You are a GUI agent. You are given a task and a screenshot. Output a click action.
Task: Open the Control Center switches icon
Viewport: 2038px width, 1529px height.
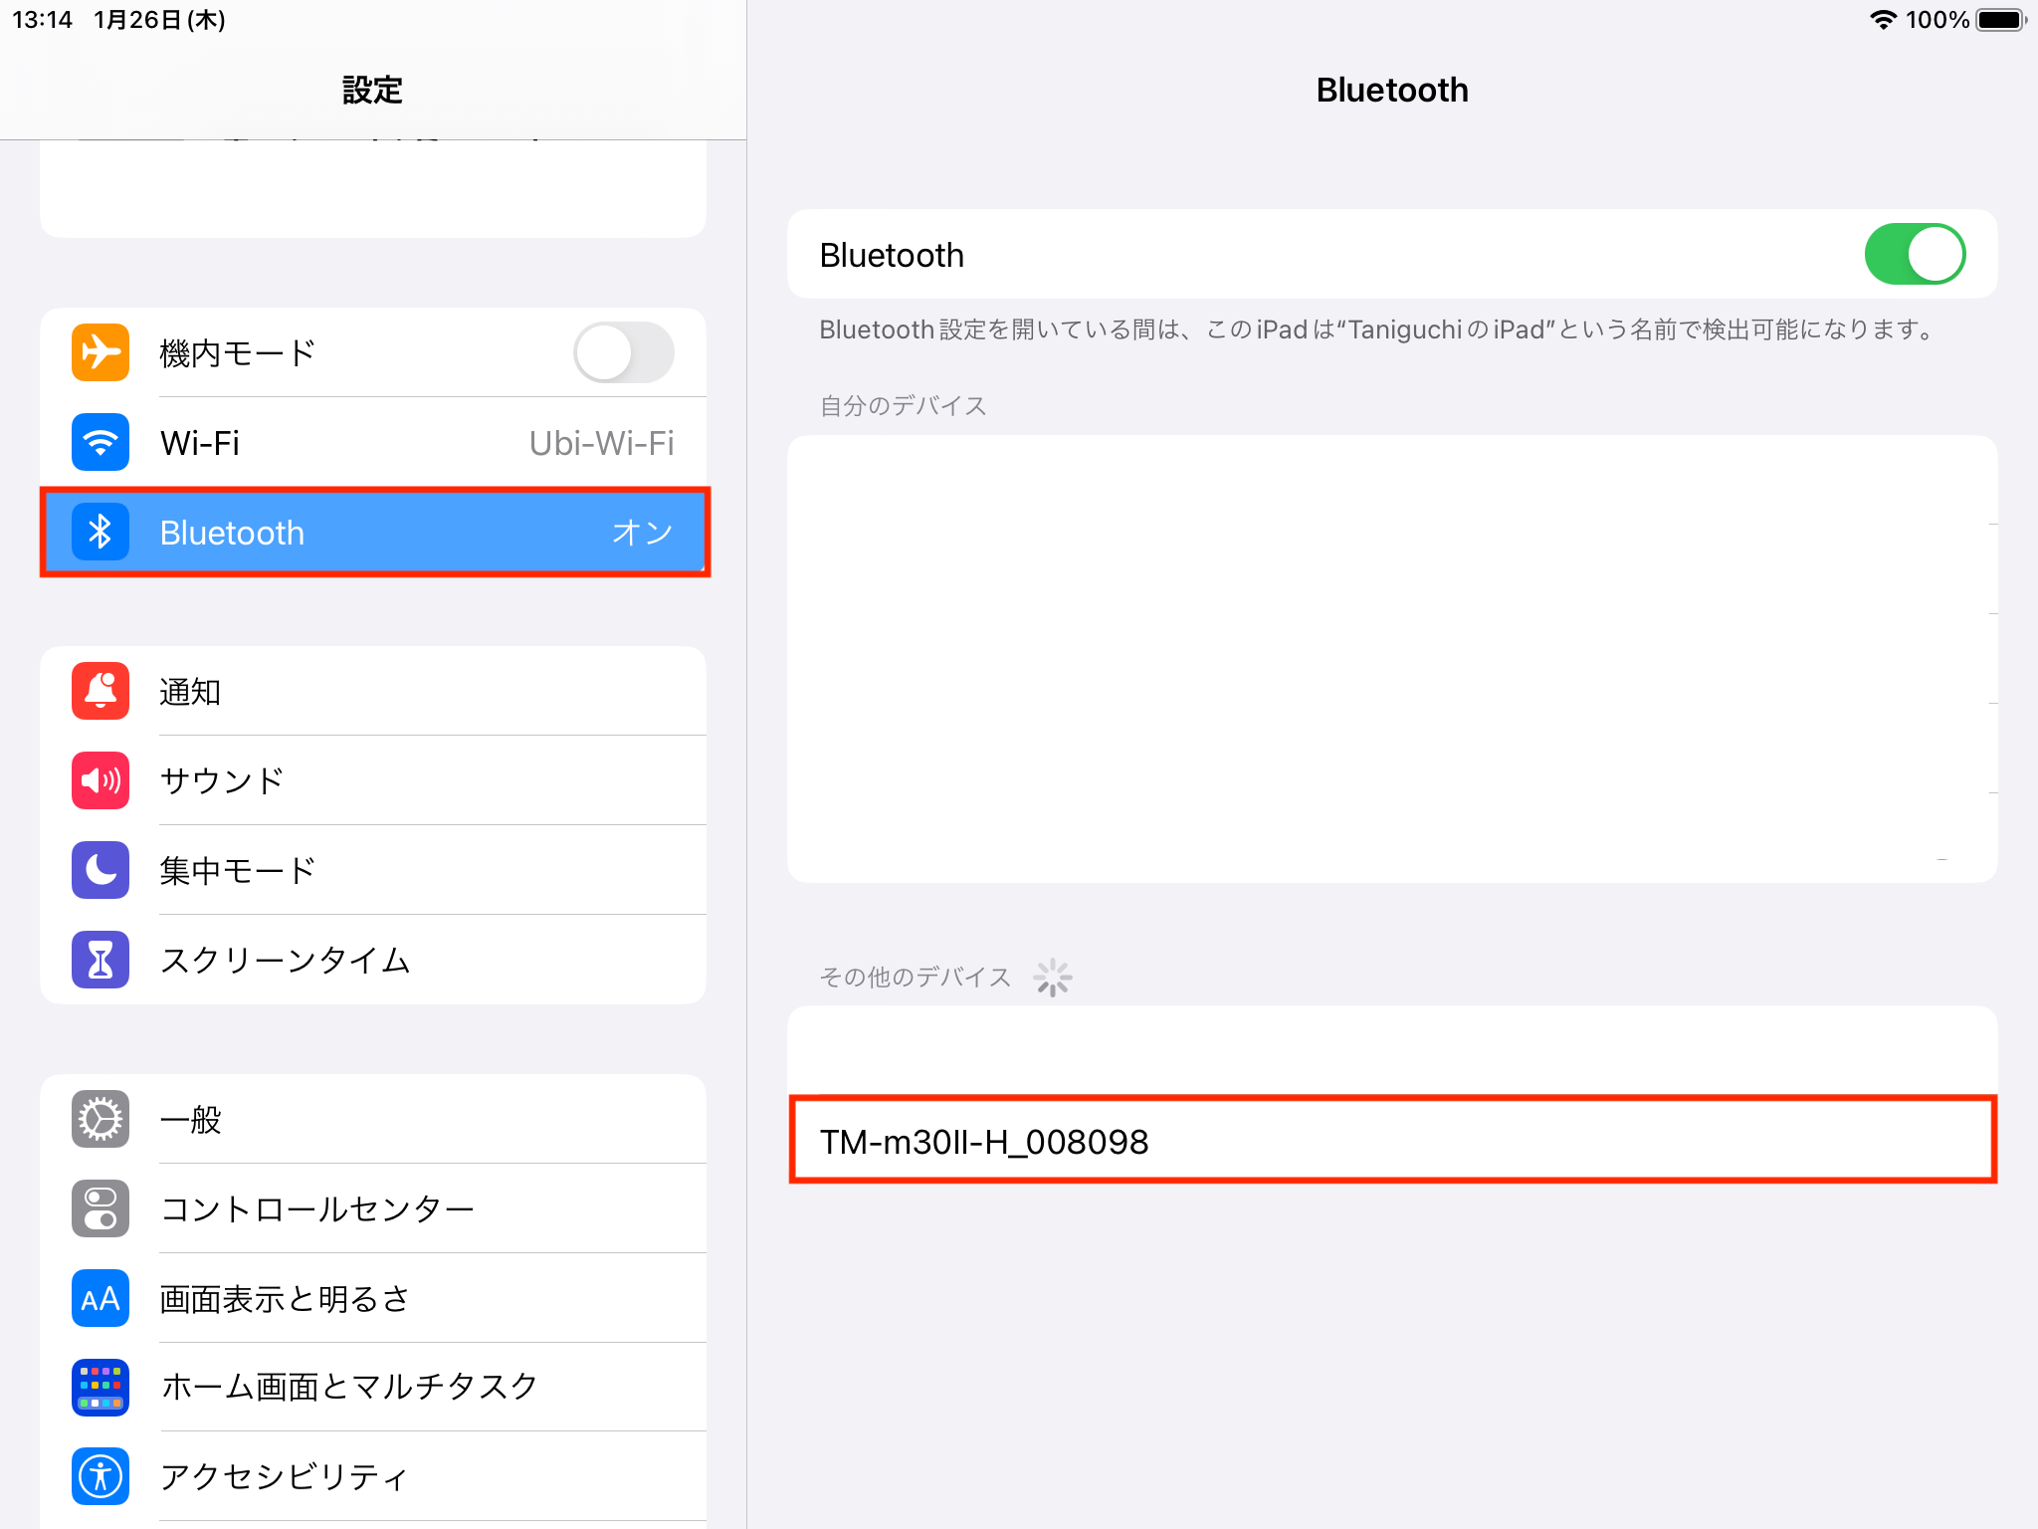pos(101,1208)
